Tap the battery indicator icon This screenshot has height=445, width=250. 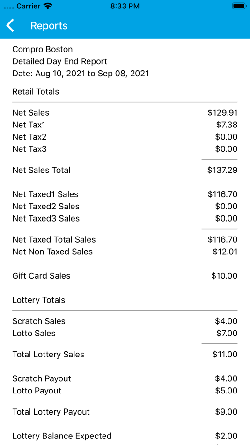click(x=239, y=6)
